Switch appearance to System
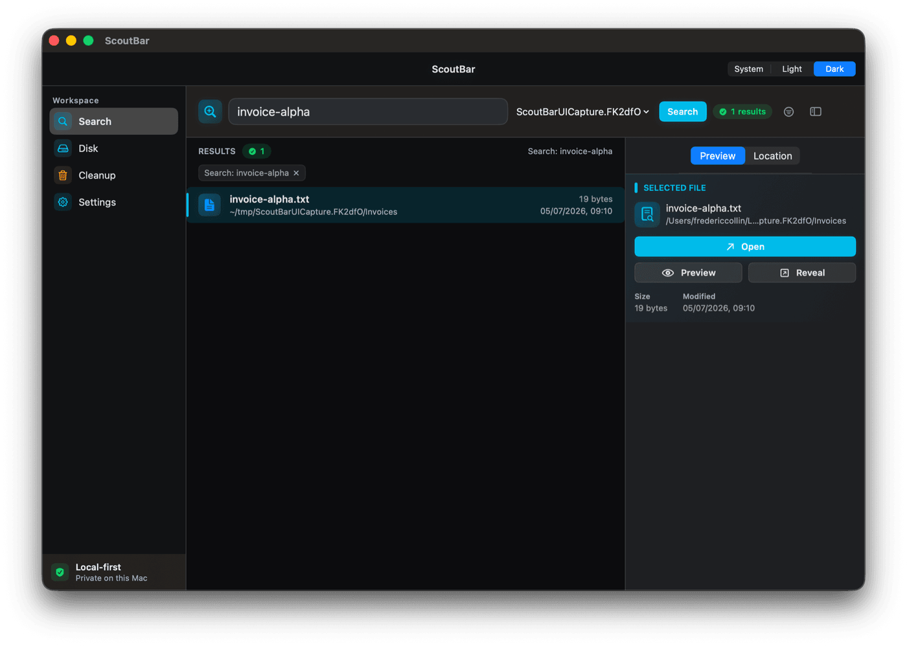907x646 pixels. pyautogui.click(x=749, y=69)
